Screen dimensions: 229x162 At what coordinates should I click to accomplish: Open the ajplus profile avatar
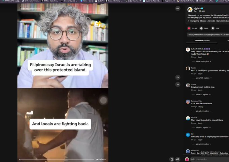190,10
